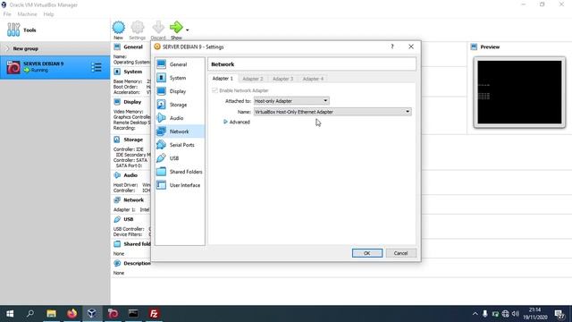
Task: Click the help question mark button
Action: (x=392, y=47)
